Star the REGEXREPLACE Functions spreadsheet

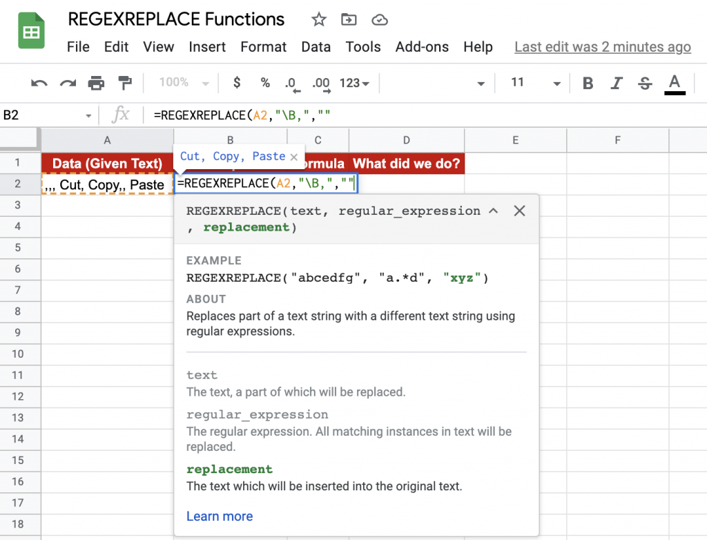318,19
